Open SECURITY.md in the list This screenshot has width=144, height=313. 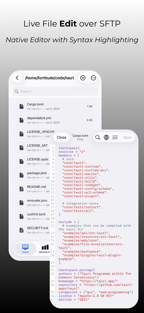coord(33,230)
